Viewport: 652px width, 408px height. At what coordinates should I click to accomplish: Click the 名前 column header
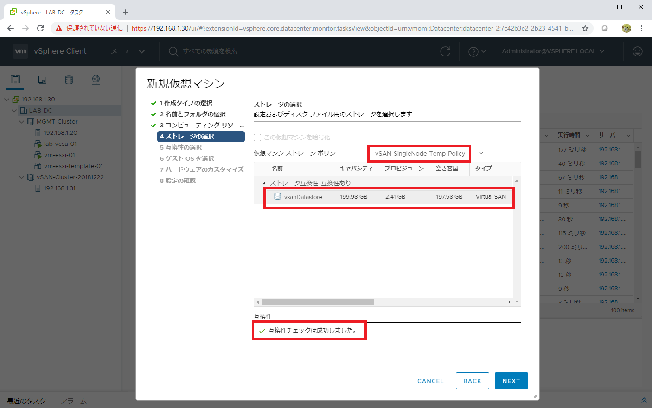(x=277, y=168)
